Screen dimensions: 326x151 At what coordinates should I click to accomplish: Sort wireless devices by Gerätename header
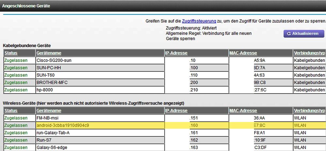pyautogui.click(x=49, y=111)
